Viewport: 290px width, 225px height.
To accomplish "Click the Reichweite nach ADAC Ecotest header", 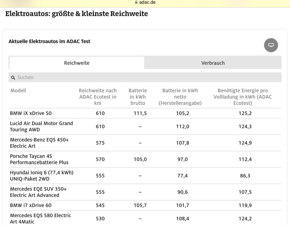I will [98, 97].
